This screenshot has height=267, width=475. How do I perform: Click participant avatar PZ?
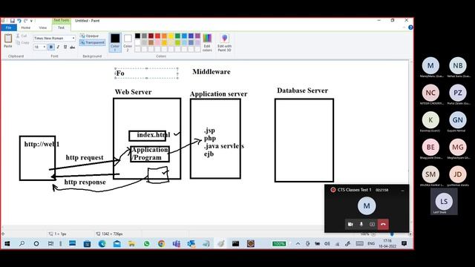tap(458, 93)
